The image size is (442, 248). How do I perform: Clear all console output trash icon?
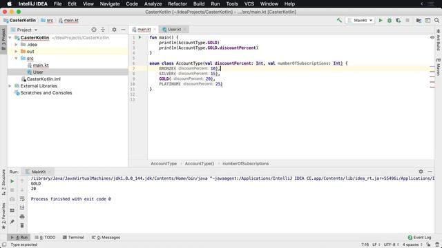click(x=22, y=225)
